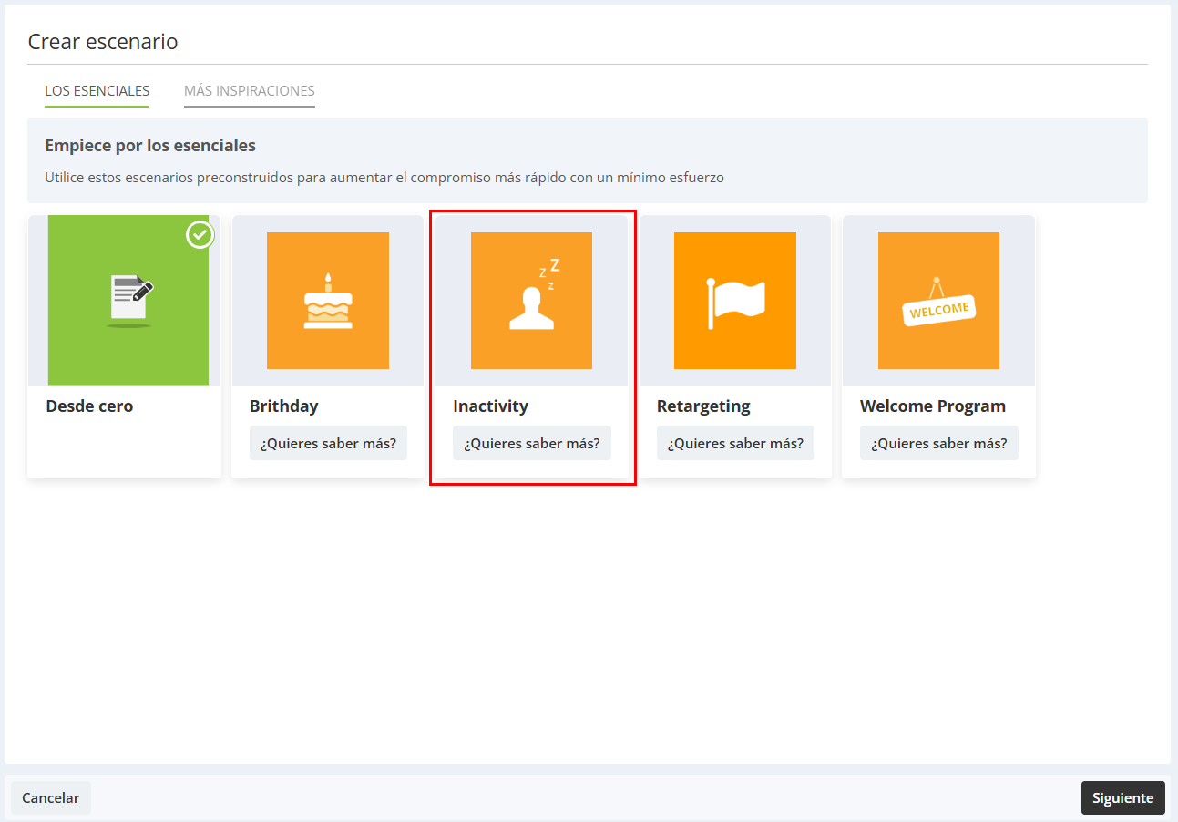Open the MÁS INSPIRACIONES tab
This screenshot has height=822, width=1178.
pyautogui.click(x=250, y=91)
